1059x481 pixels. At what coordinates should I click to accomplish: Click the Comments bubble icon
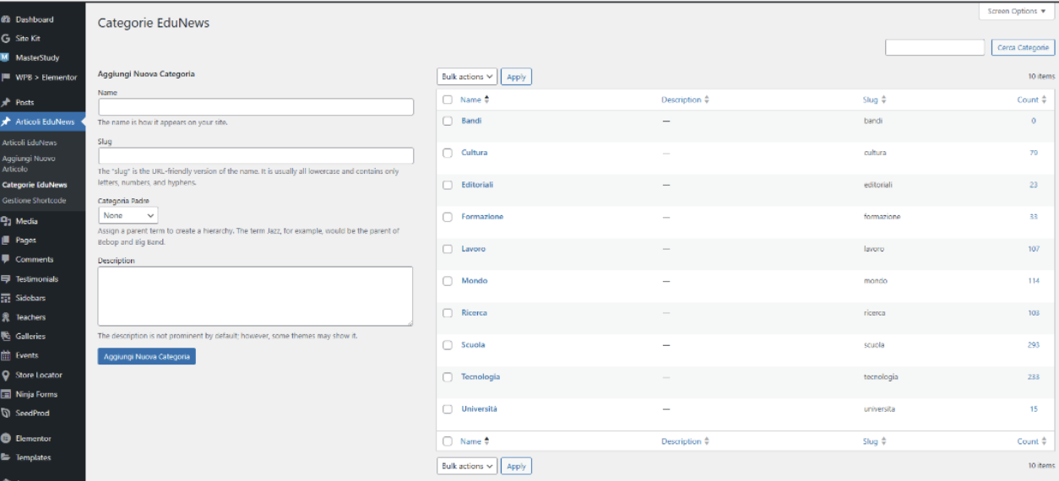pos(6,259)
